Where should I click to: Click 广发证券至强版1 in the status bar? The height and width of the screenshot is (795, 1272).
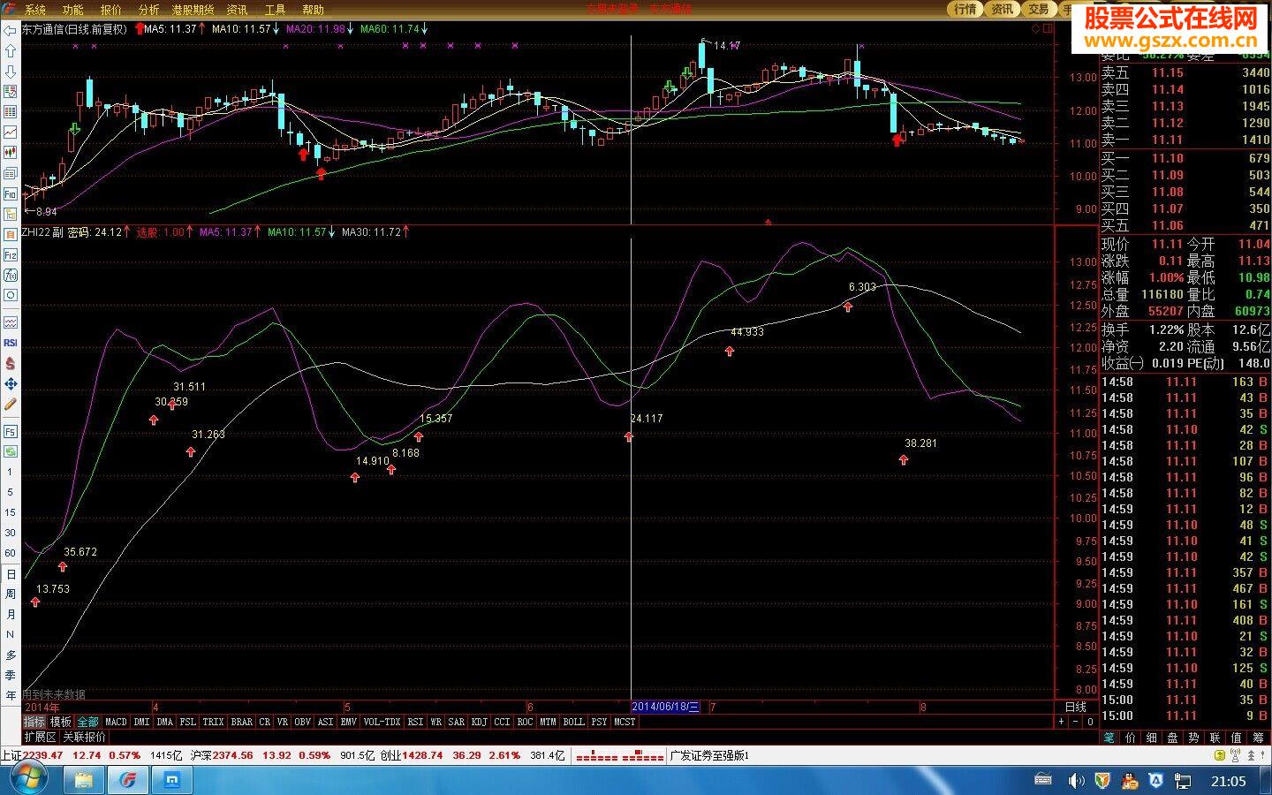pos(709,755)
